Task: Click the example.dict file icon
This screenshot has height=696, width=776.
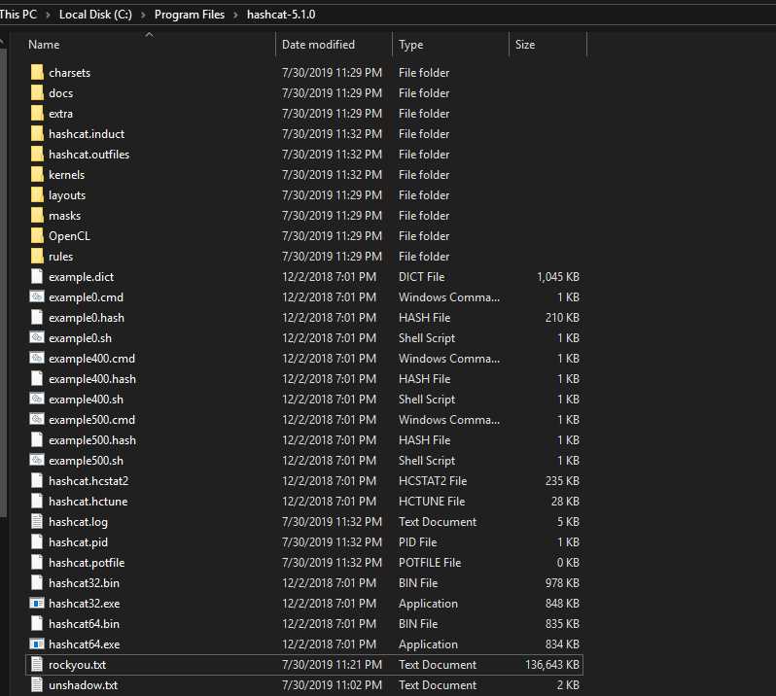Action: (x=37, y=276)
